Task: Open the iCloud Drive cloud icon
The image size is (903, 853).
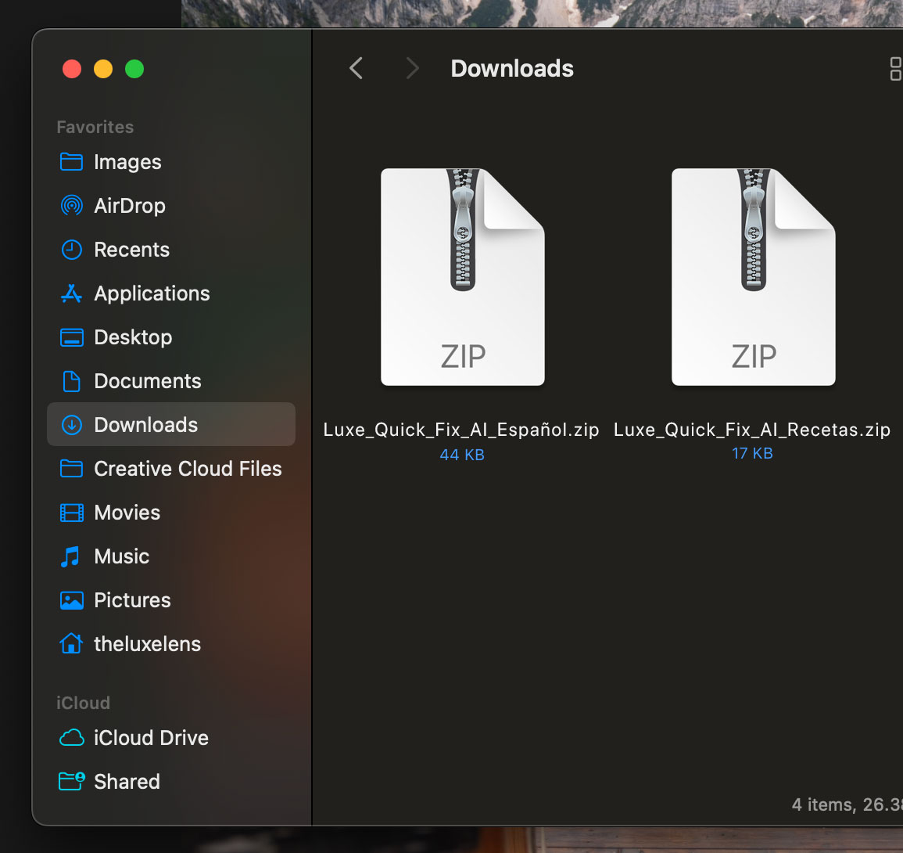Action: (x=71, y=737)
